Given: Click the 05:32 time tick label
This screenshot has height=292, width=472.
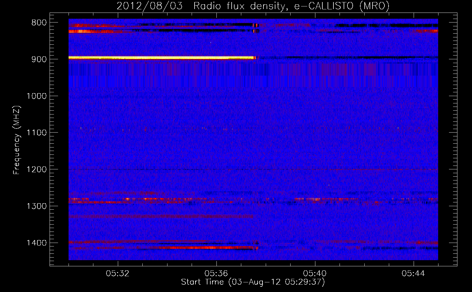Looking at the screenshot, I should tap(118, 274).
